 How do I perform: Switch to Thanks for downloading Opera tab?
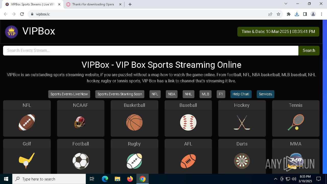94,4
